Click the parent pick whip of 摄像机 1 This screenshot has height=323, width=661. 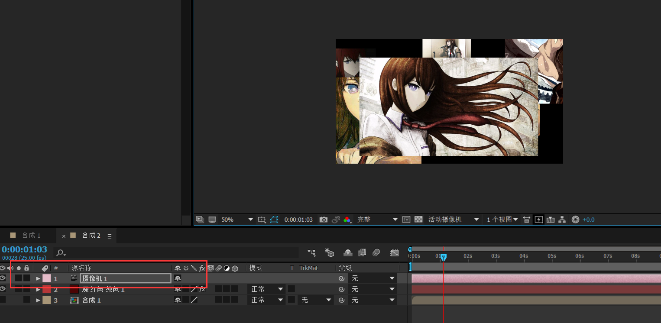342,278
